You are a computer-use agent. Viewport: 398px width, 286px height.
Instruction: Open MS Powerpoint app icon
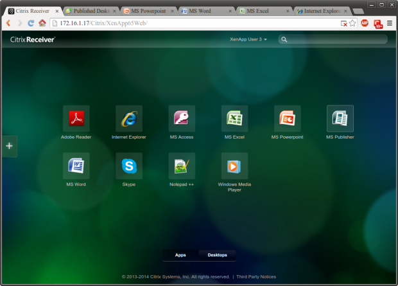(x=288, y=118)
